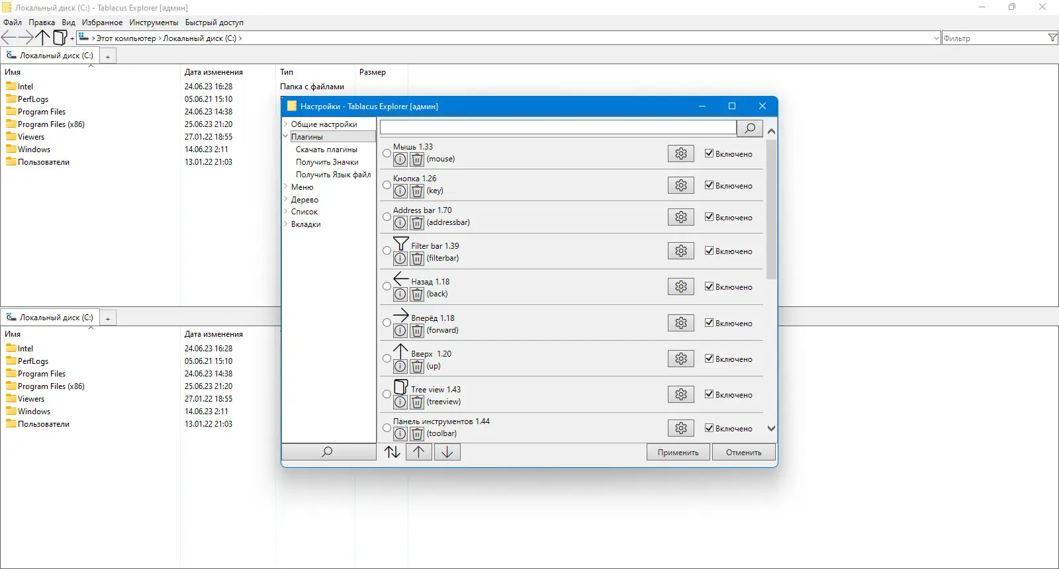
Task: Go back using main toolbar arrow
Action: (9, 38)
